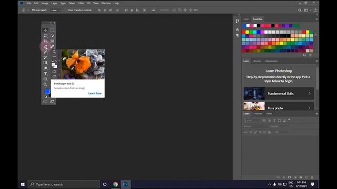
Task: Toggle the type layer filter icon
Action: [274, 121]
